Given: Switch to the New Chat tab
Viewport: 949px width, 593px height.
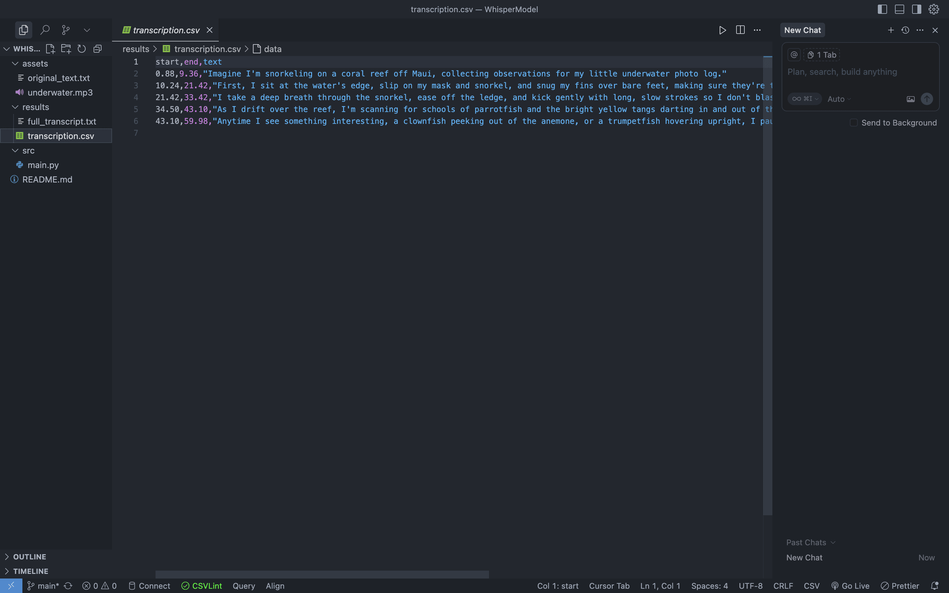Looking at the screenshot, I should [802, 30].
